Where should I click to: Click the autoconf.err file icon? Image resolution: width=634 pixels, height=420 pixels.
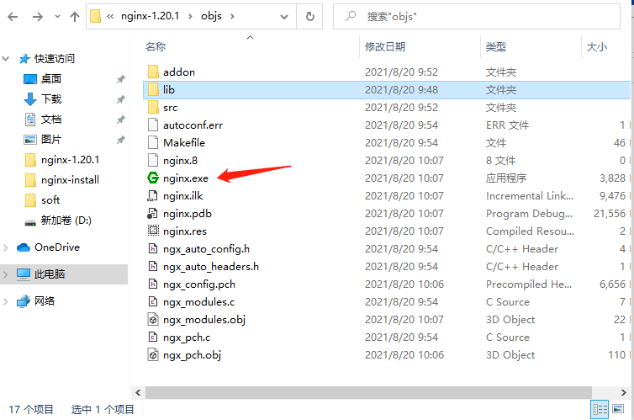coord(153,125)
